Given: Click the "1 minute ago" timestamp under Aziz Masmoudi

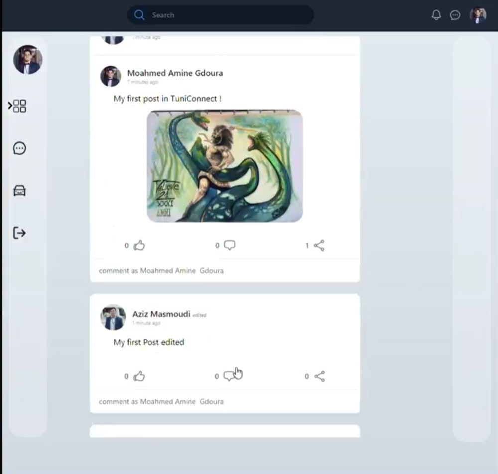Looking at the screenshot, I should click(146, 323).
